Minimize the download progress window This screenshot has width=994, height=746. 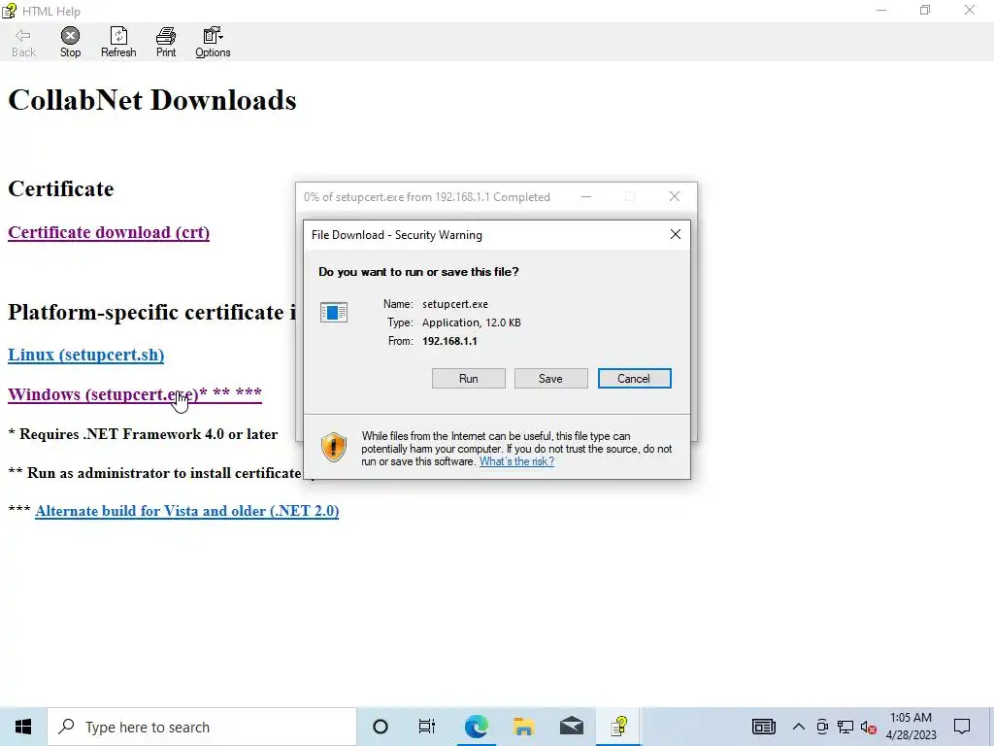[x=586, y=196]
